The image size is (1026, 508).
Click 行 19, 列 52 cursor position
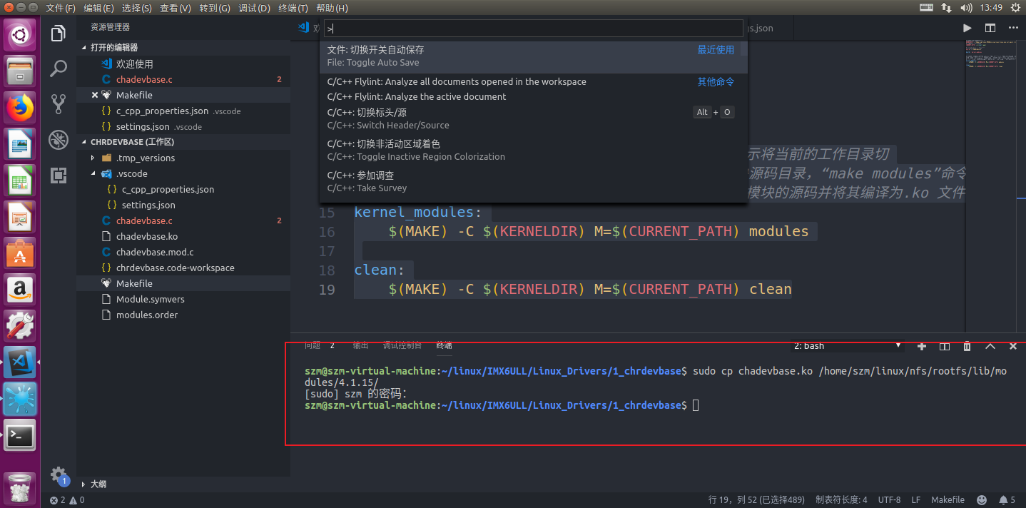coord(756,500)
